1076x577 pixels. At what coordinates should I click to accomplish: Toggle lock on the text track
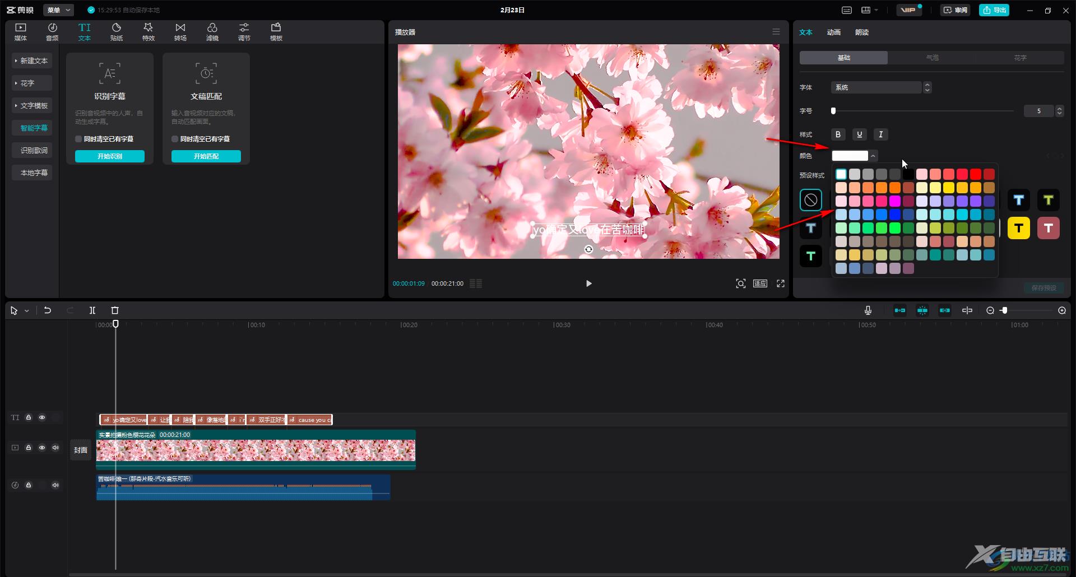coord(29,417)
